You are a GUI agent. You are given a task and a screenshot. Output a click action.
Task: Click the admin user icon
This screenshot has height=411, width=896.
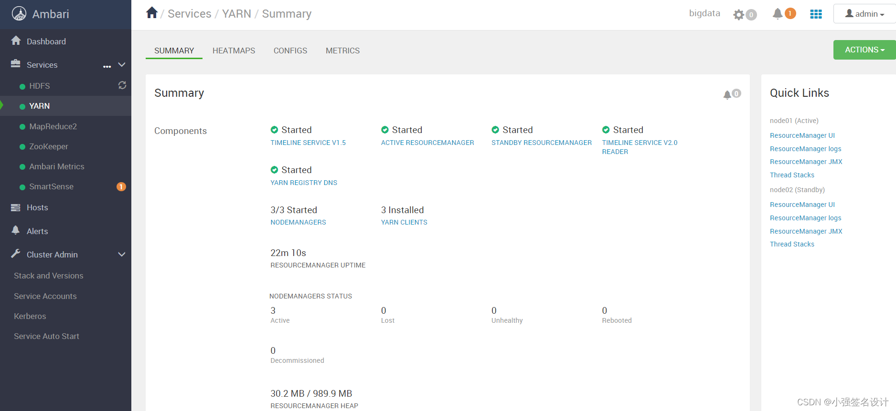pos(849,13)
